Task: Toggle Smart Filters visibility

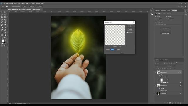Action: [x=160, y=80]
